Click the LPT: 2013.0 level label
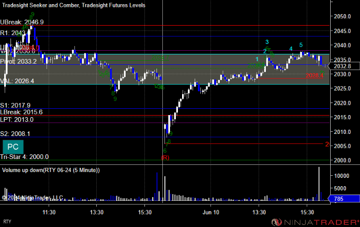 pyautogui.click(x=17, y=120)
